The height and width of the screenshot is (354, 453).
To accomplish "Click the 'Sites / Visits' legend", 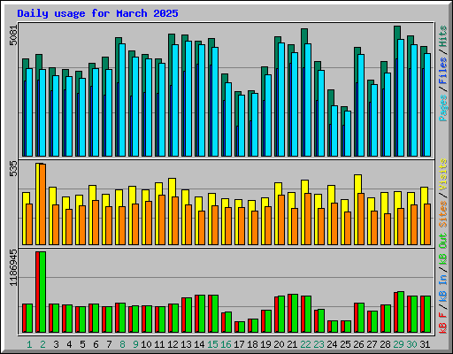I will 443,193.
